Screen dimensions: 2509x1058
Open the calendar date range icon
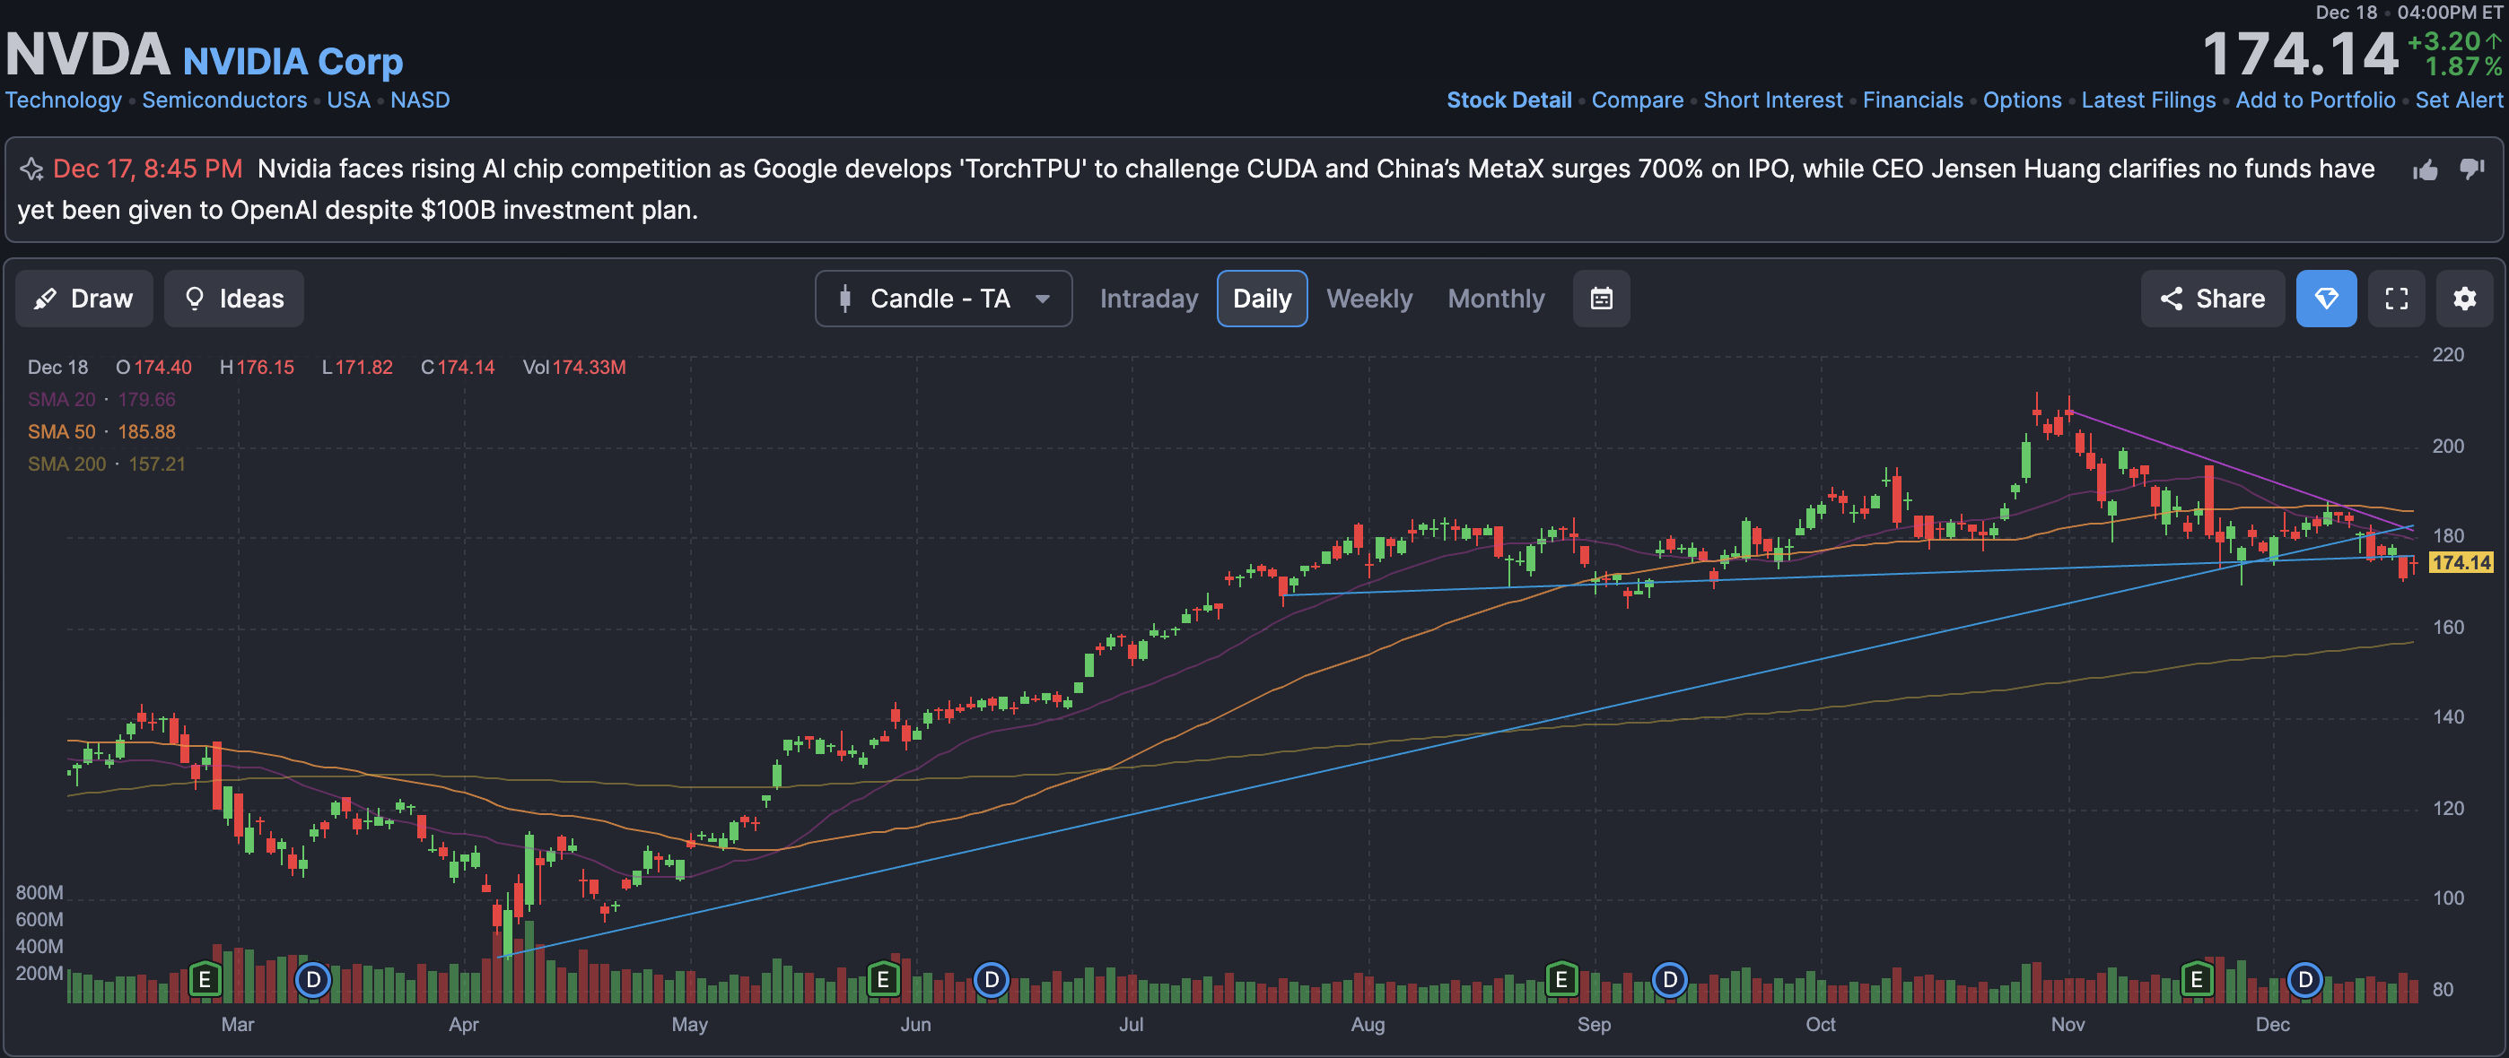tap(1601, 299)
